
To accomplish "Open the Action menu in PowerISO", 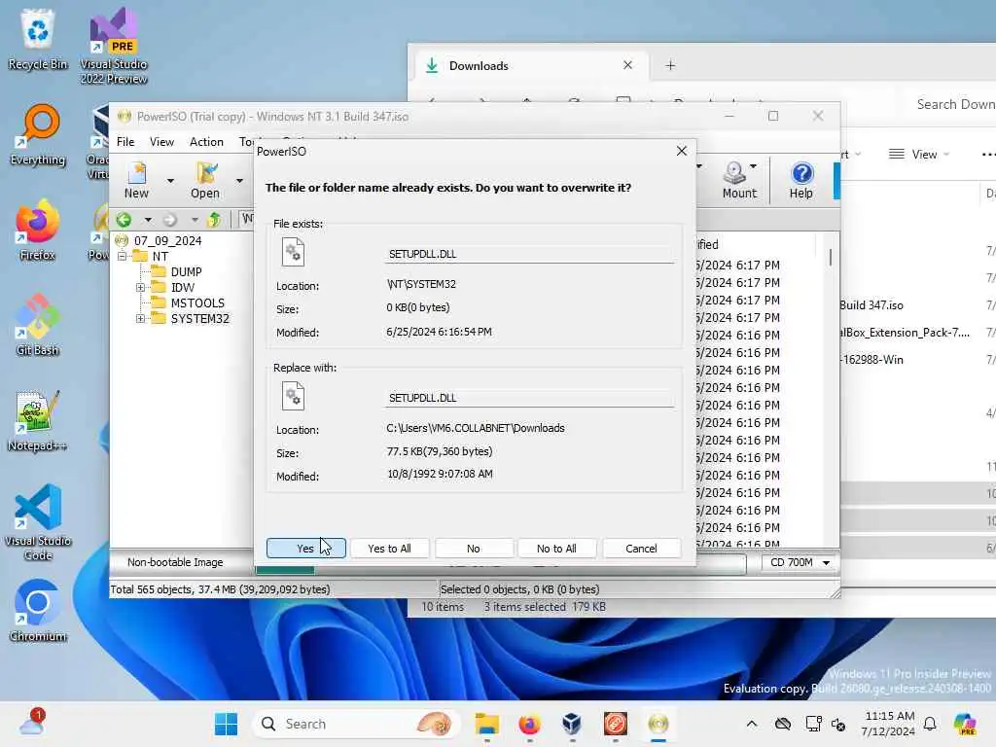I will 206,142.
